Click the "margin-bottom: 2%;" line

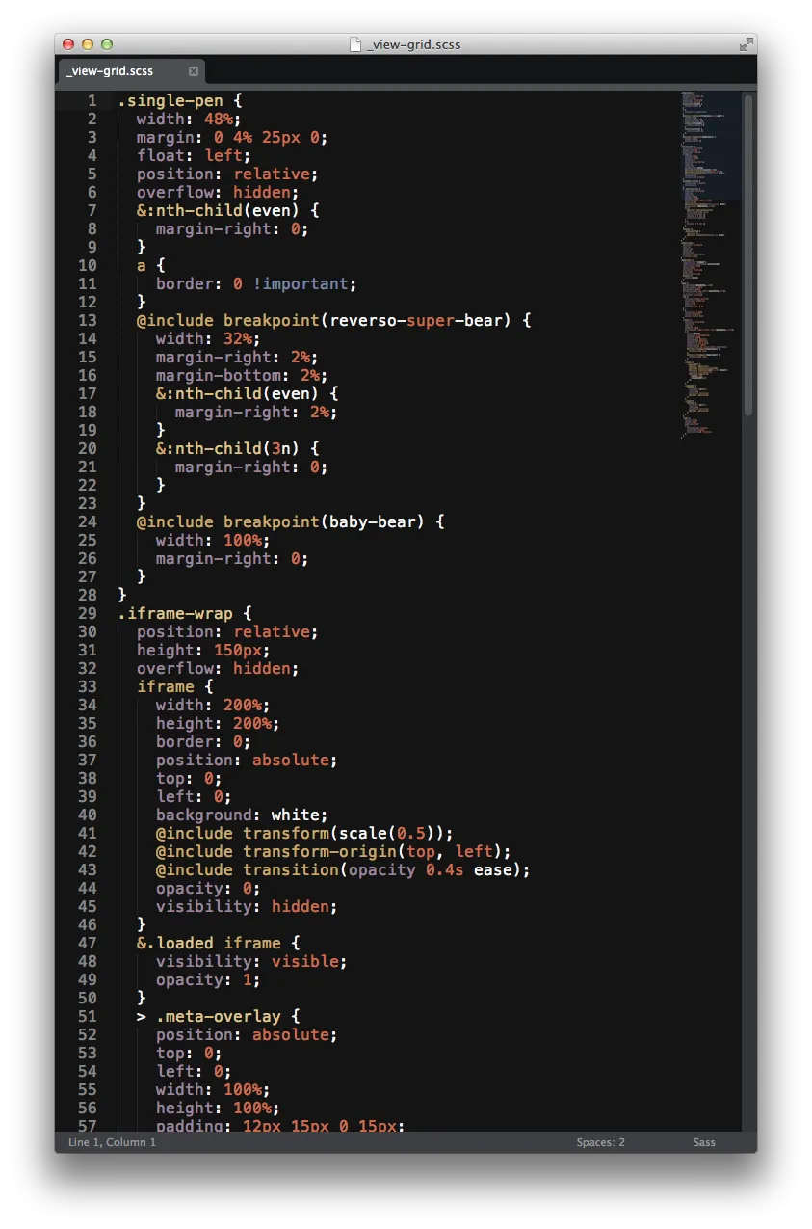click(242, 375)
